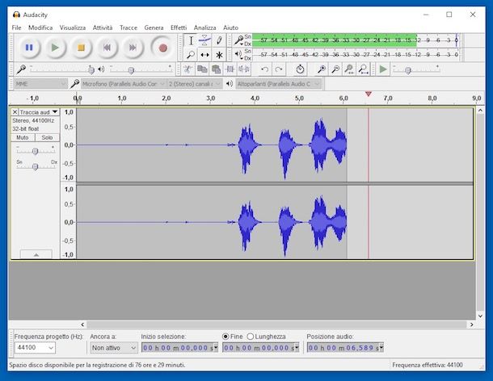Screen dimensions: 493x381
Task: Toggle Muto on the audio track
Action: (23, 137)
